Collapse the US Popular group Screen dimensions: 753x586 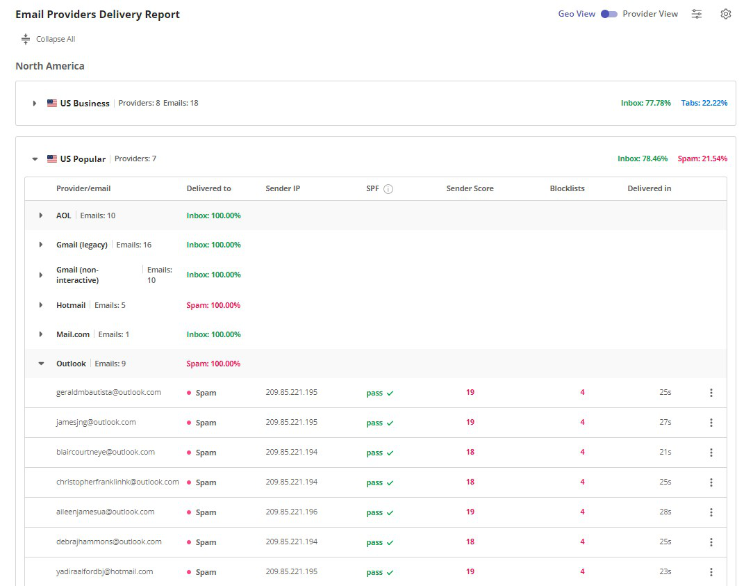(x=34, y=159)
